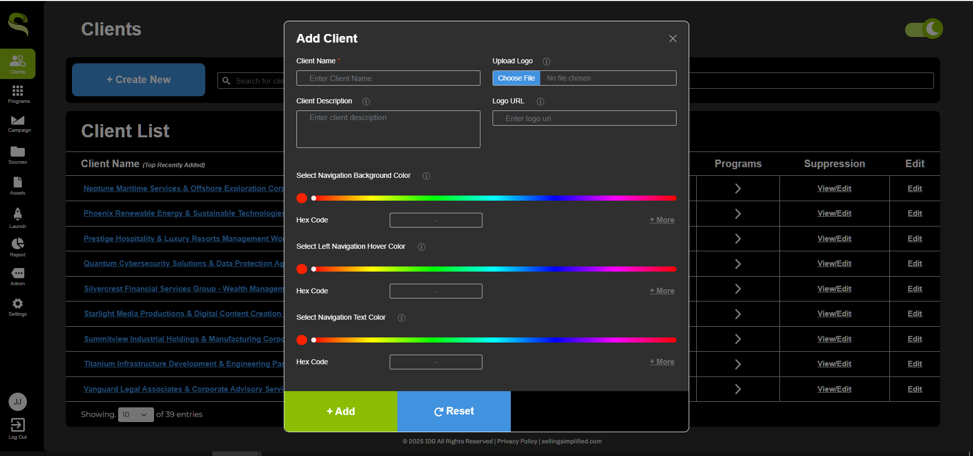
Task: Click the Client Name input field
Action: pyautogui.click(x=388, y=79)
